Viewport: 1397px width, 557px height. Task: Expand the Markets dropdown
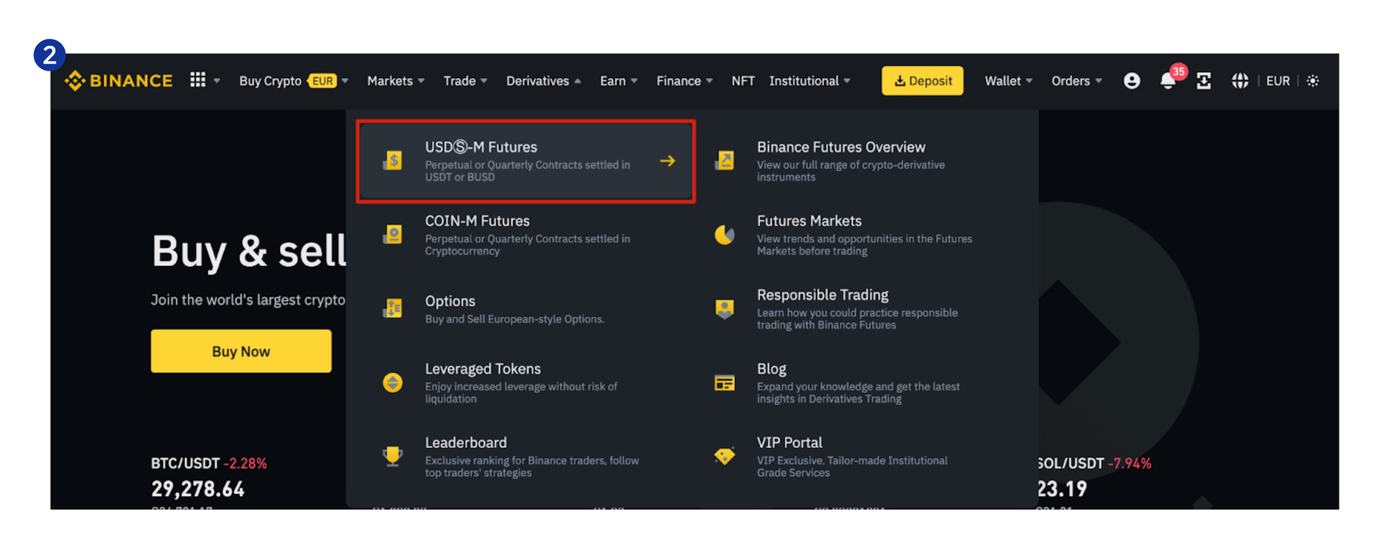(x=395, y=81)
